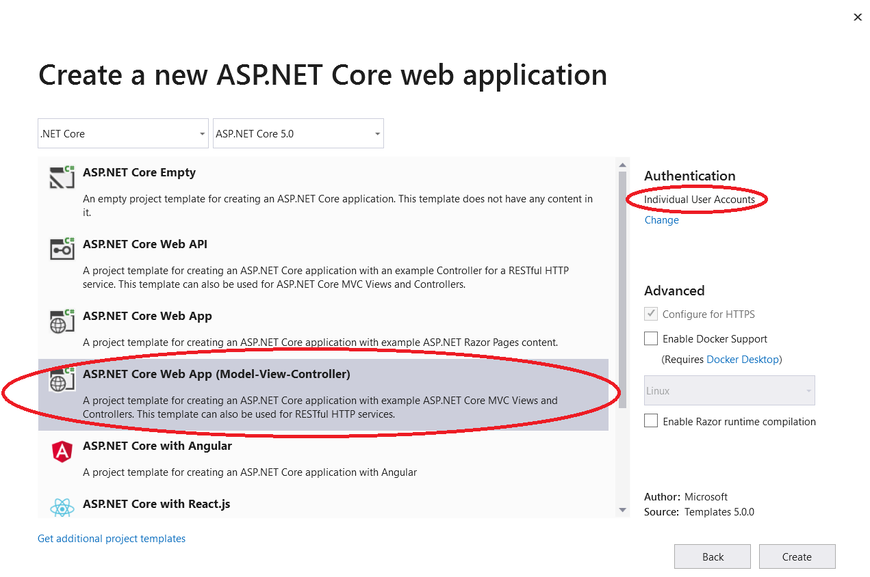The height and width of the screenshot is (577, 870).
Task: Select the ASP.NET Core Empty template title
Action: click(140, 172)
